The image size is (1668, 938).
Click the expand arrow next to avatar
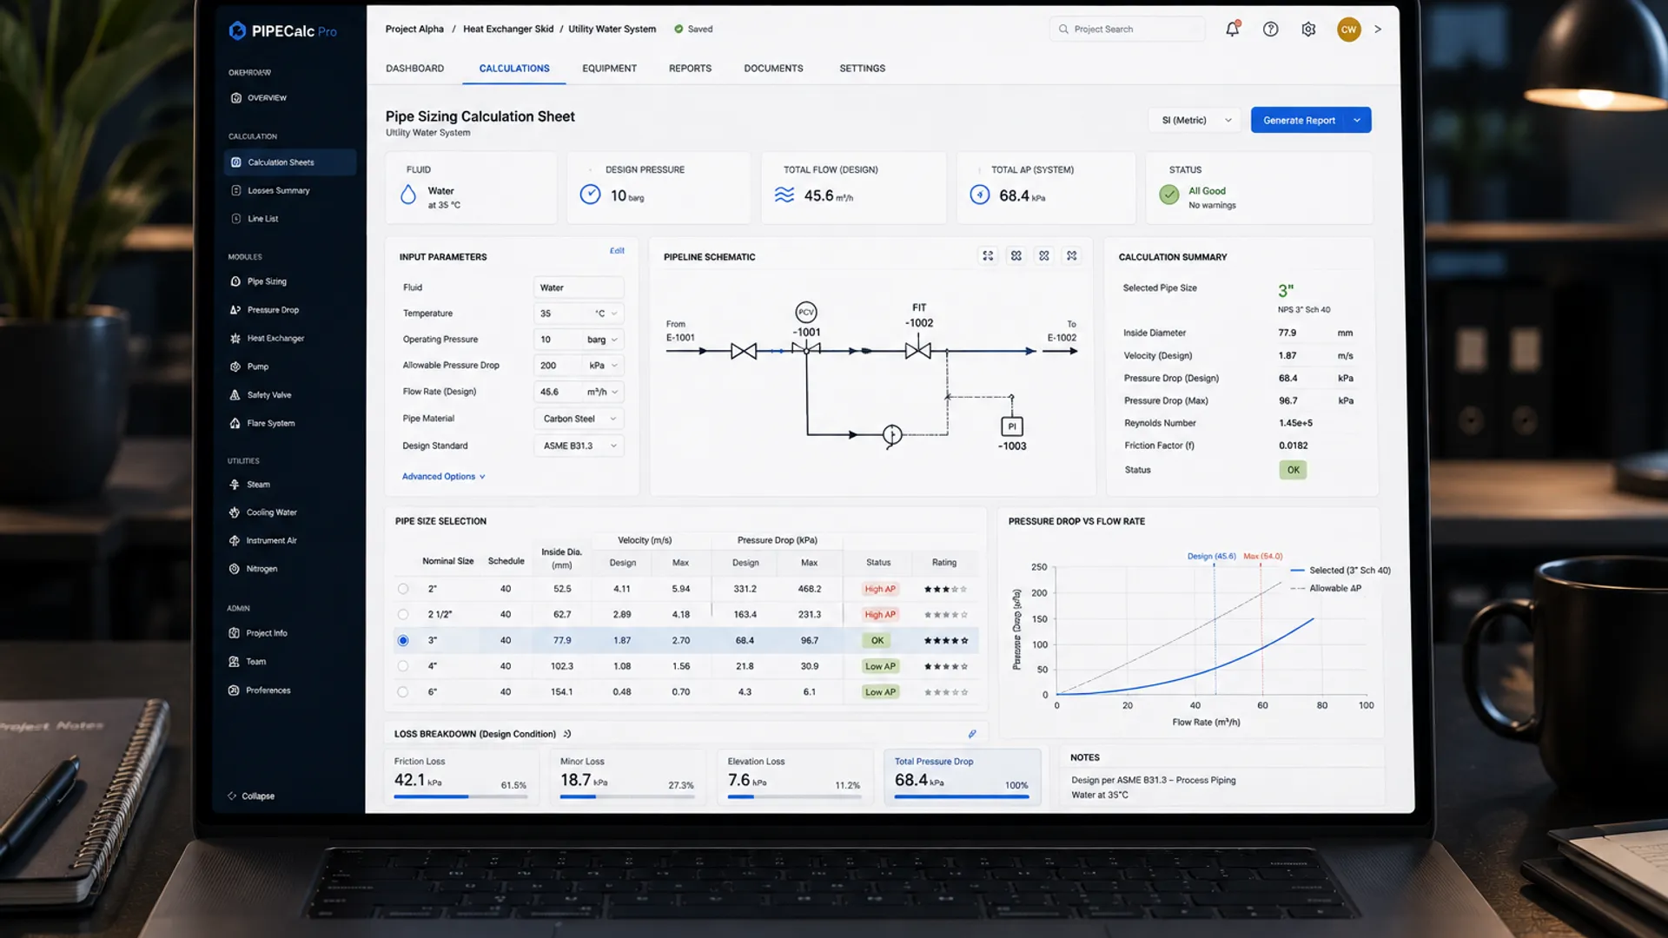tap(1378, 29)
